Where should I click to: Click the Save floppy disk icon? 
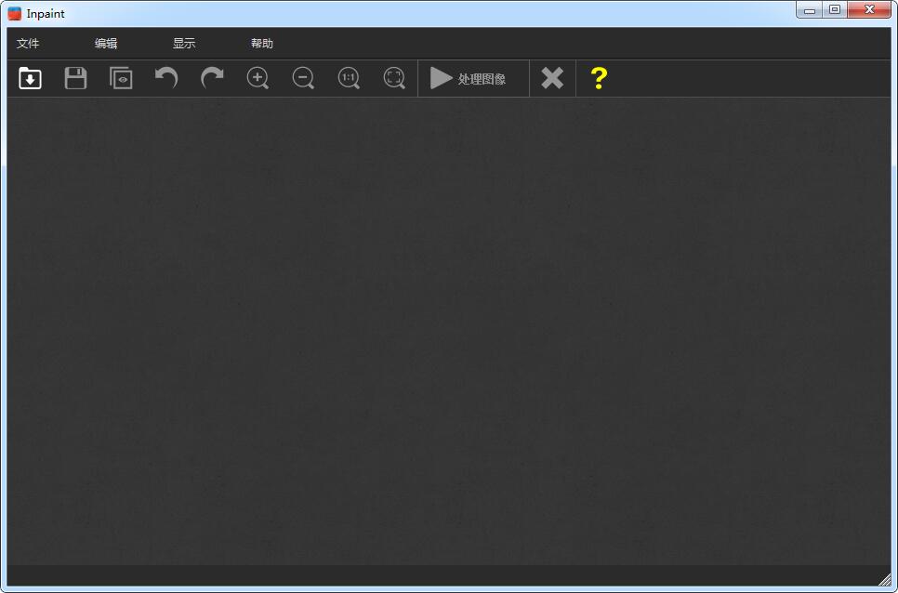point(75,78)
